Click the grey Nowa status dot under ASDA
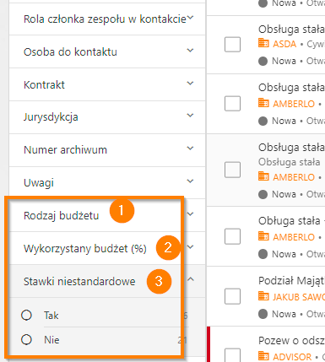This screenshot has width=325, height=362. (263, 61)
